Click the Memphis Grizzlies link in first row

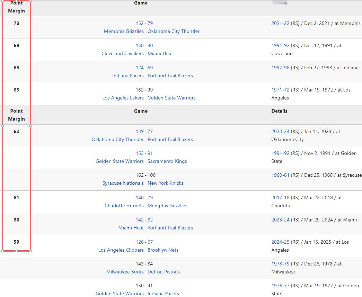pos(124,31)
